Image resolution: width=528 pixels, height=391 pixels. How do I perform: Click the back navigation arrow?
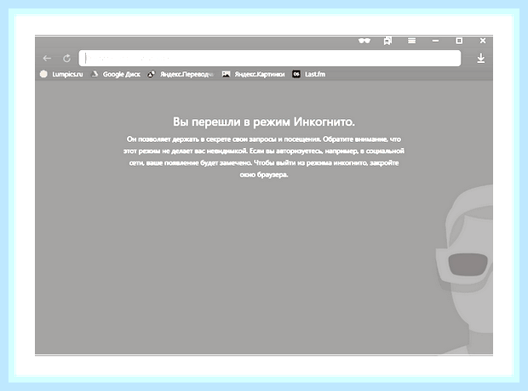[x=47, y=59]
